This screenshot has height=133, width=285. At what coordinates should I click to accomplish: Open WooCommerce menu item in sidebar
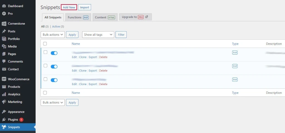coord(18,79)
